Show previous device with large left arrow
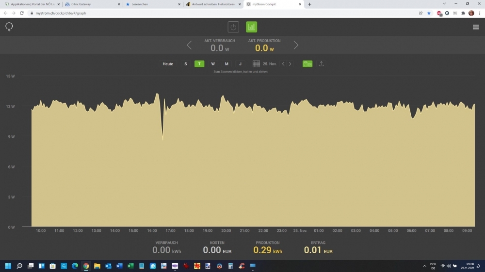 189,45
